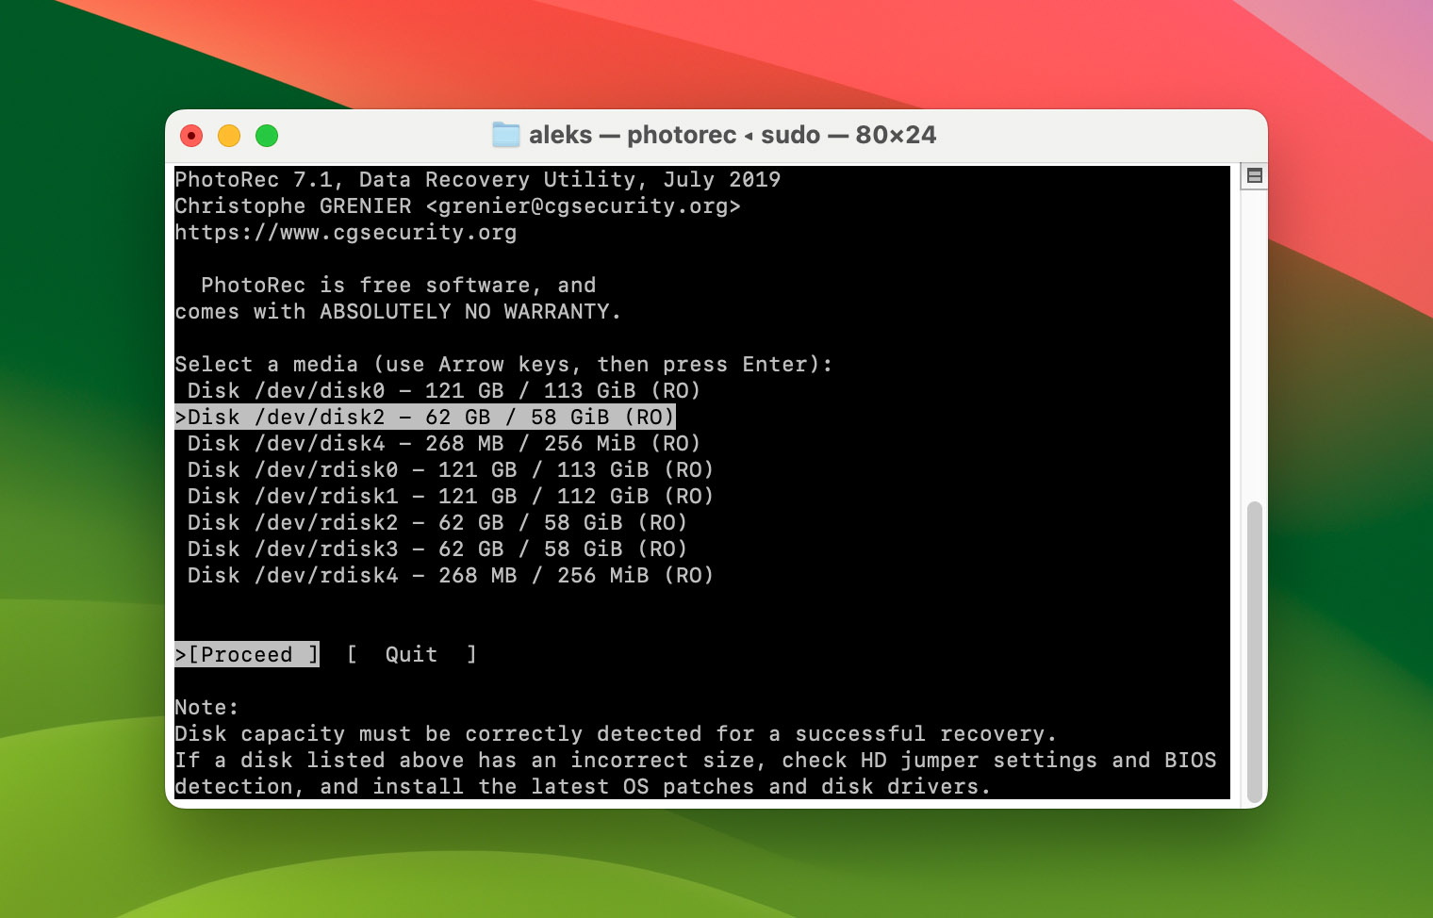
Task: Choose the Disk /dev/rdisk2 entry
Action: tap(436, 522)
